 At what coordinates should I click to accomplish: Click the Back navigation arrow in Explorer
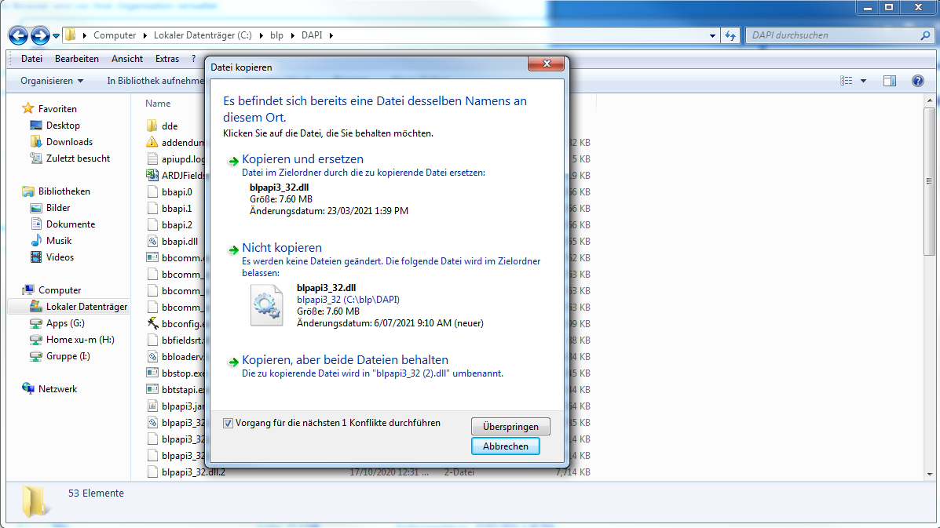click(x=18, y=36)
